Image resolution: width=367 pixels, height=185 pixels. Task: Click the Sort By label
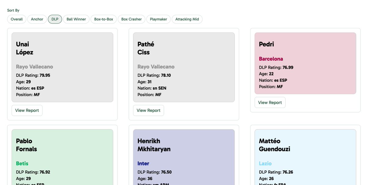13,10
